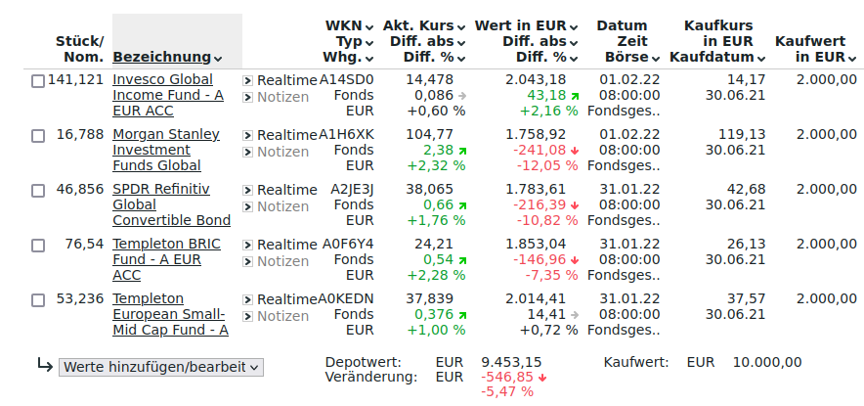Tick the Templeton BRIC Fund checkbox
This screenshot has width=864, height=406.
tap(38, 246)
